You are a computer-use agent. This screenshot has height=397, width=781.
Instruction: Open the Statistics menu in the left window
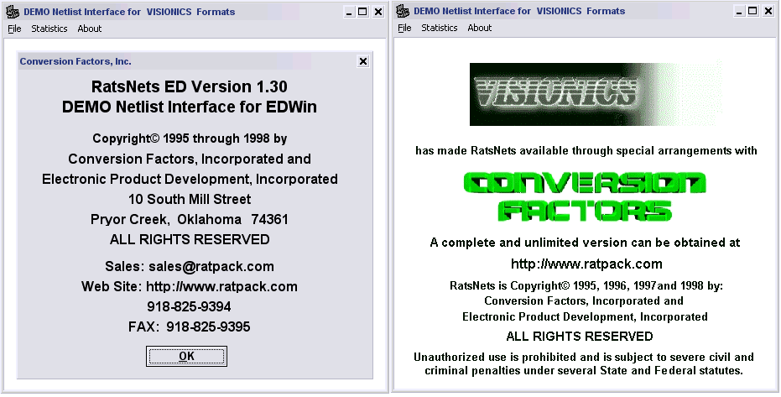coord(49,29)
